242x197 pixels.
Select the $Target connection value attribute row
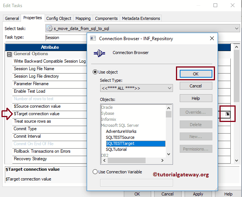[50, 114]
